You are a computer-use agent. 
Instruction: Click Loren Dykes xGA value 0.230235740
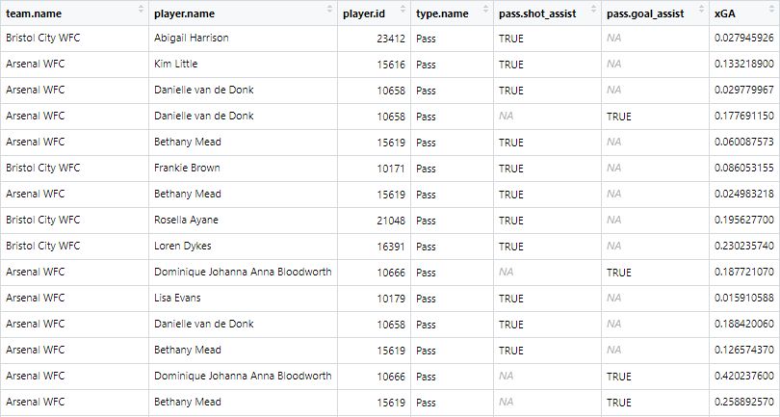point(744,247)
